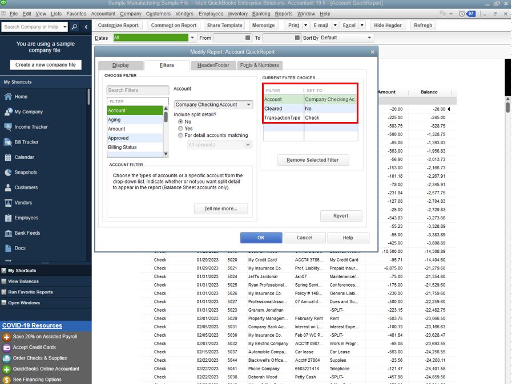512x384 pixels.
Task: Open the Sort By Default dropdown
Action: click(369, 38)
